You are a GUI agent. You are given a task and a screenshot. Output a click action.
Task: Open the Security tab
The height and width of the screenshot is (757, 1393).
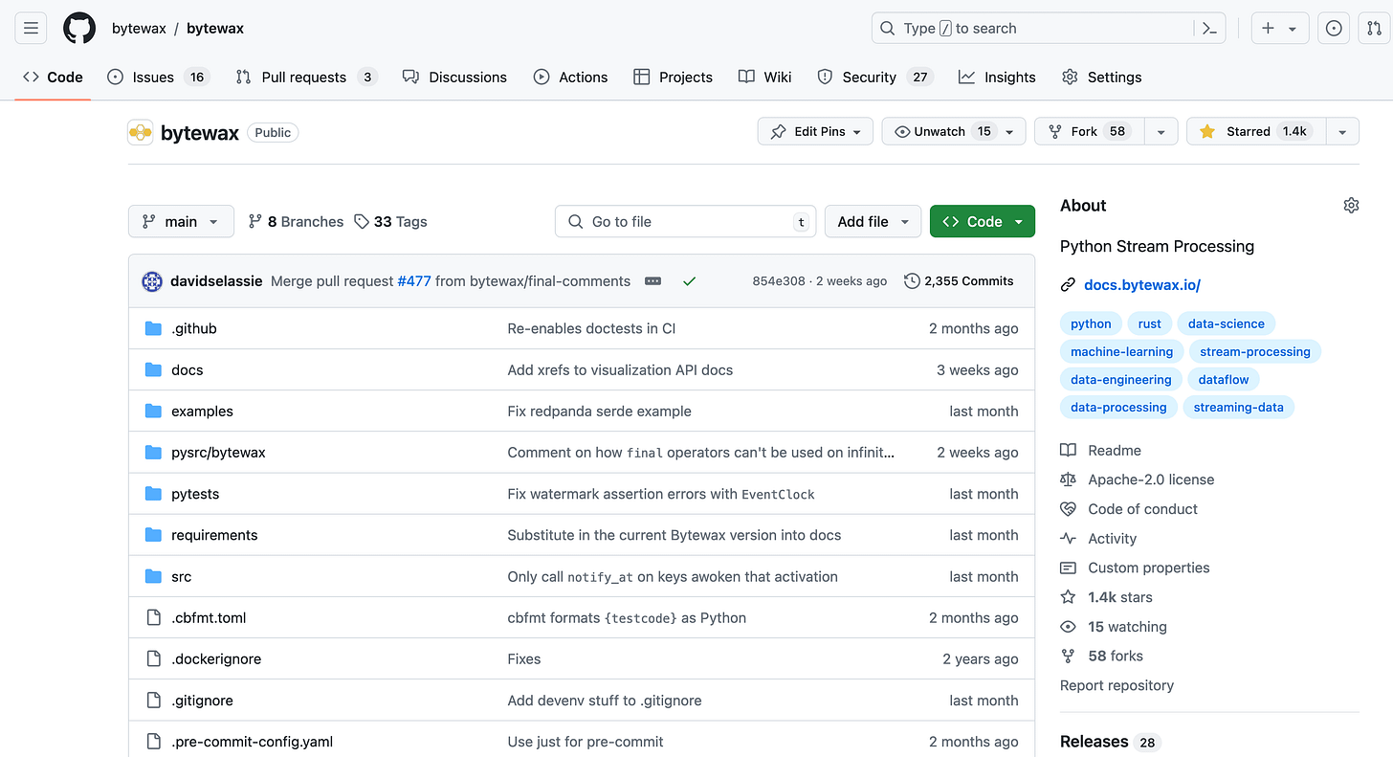[x=875, y=78]
